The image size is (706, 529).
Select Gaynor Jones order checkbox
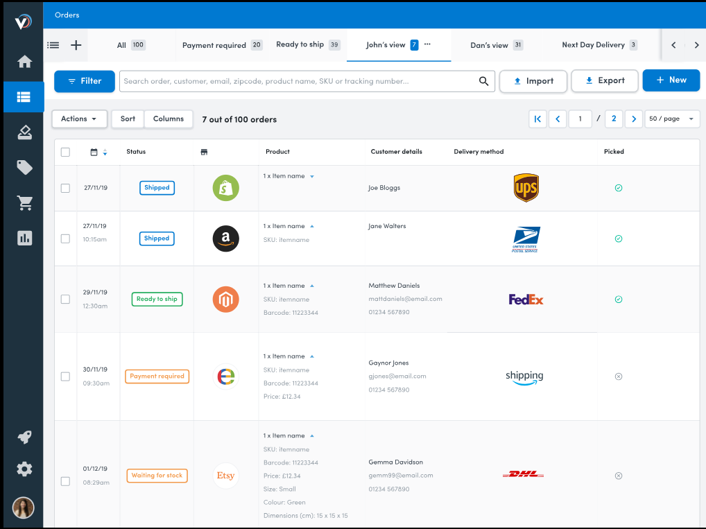pos(65,376)
